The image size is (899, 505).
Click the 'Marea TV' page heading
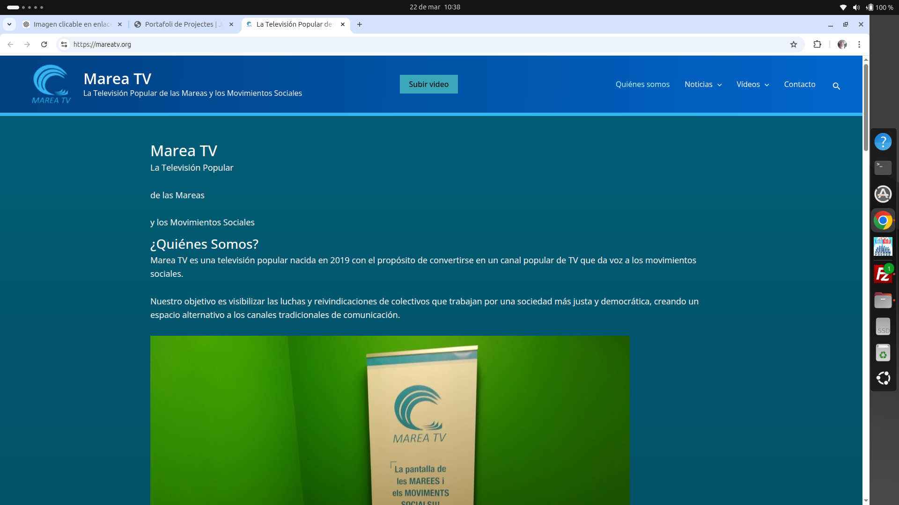184,151
